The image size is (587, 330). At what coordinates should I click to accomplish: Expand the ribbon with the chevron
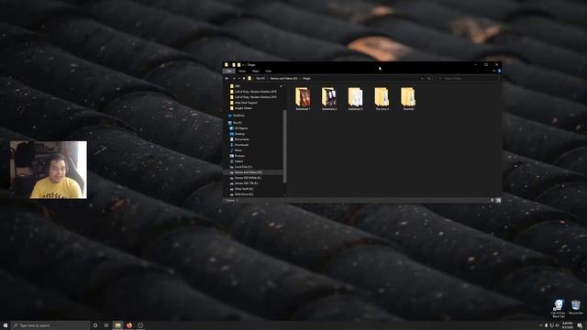pos(494,71)
